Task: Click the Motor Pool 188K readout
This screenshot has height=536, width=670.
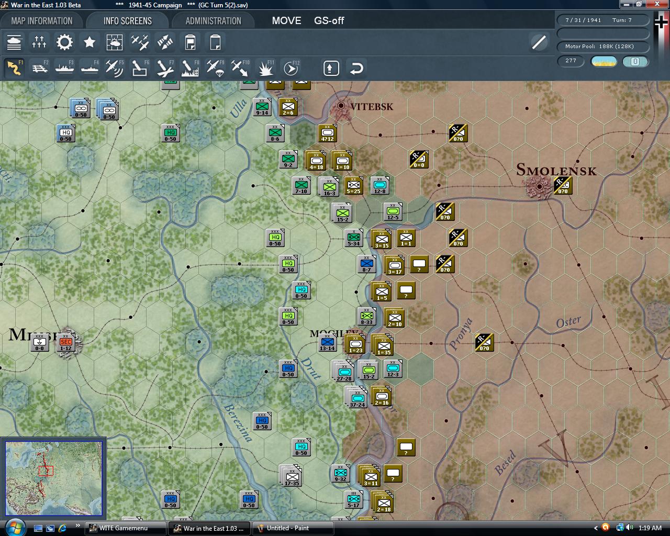Action: [603, 46]
